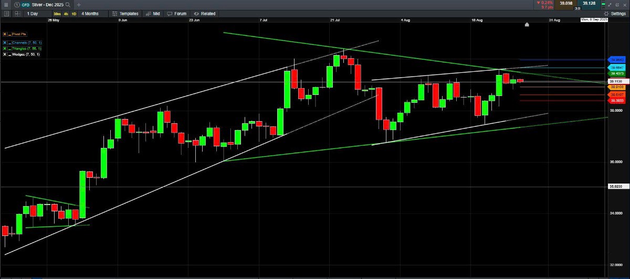Open the 1 Day interval dropdown
The width and height of the screenshot is (630, 279).
35,14
